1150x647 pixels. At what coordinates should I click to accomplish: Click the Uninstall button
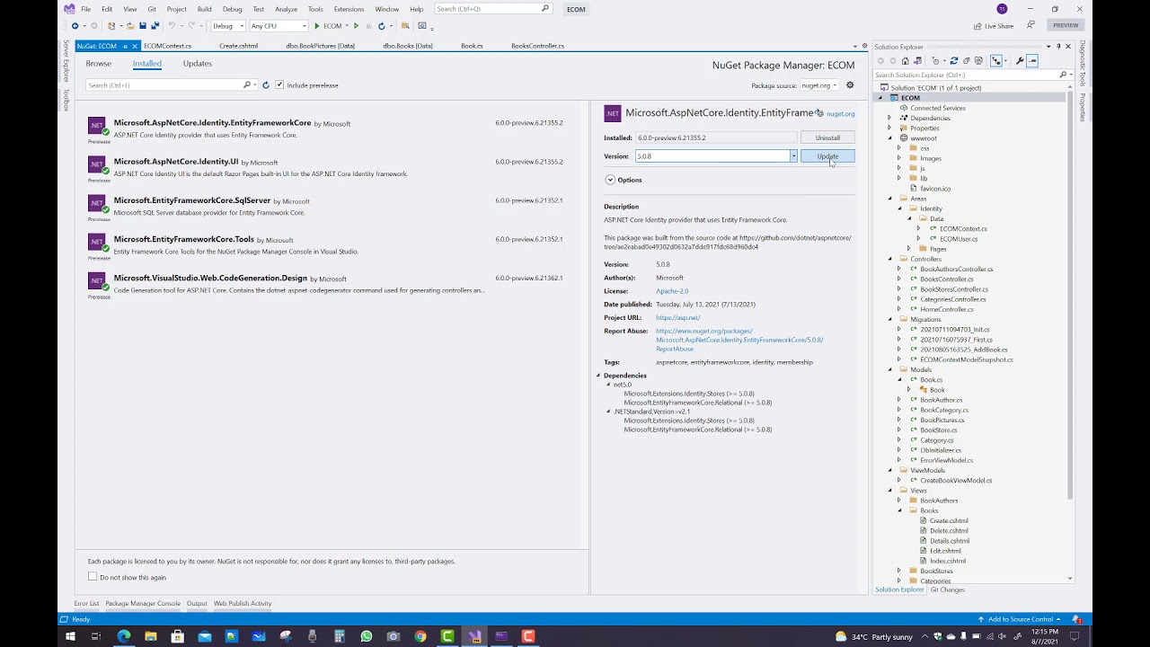[x=827, y=137]
